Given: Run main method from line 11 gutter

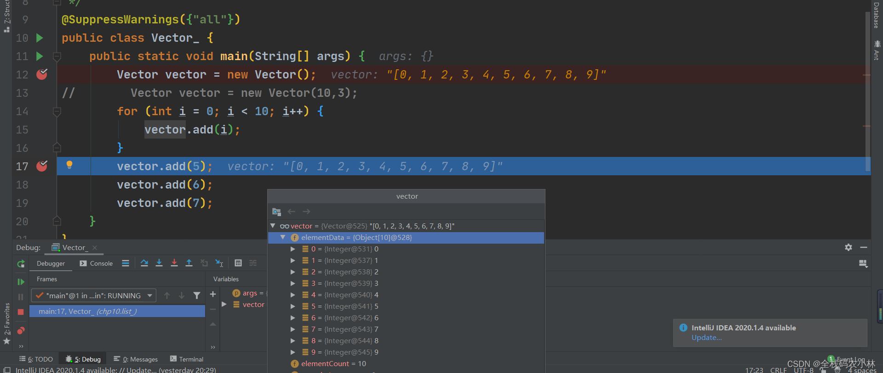Looking at the screenshot, I should pos(40,56).
